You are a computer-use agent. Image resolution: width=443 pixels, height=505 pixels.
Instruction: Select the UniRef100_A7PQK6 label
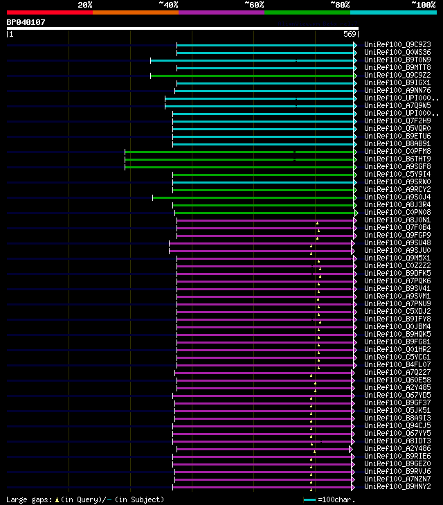[x=397, y=281]
